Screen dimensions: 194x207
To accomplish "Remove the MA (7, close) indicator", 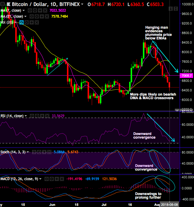I will pos(45,10).
